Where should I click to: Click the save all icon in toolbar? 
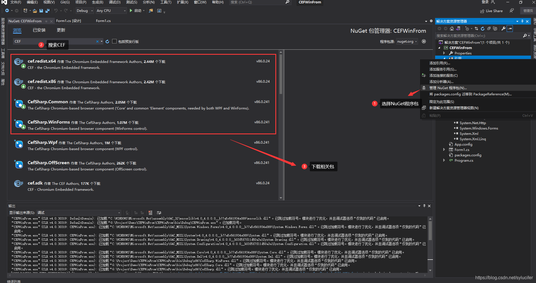(47, 11)
